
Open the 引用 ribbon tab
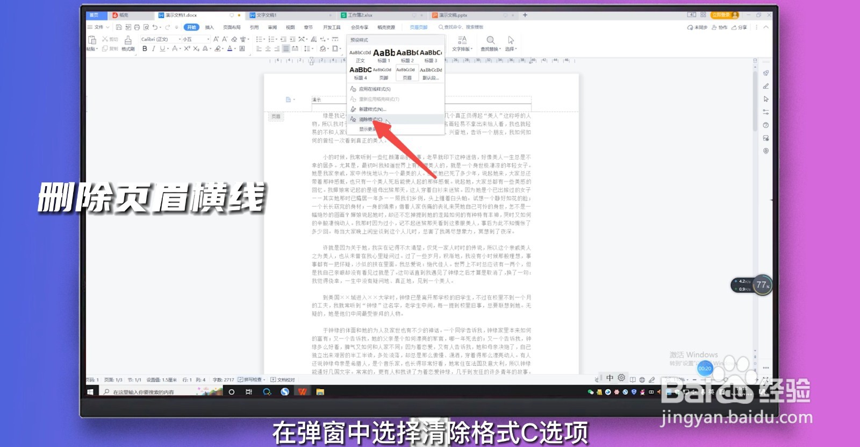click(x=254, y=27)
